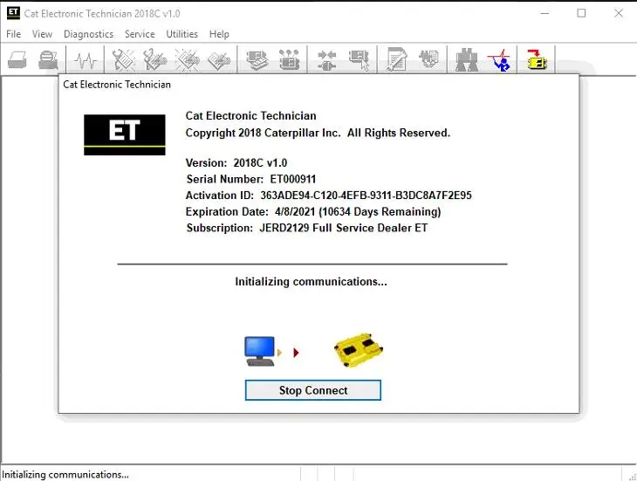The image size is (637, 481).
Task: Open the Calibrations toolbar icon
Action: [x=428, y=59]
